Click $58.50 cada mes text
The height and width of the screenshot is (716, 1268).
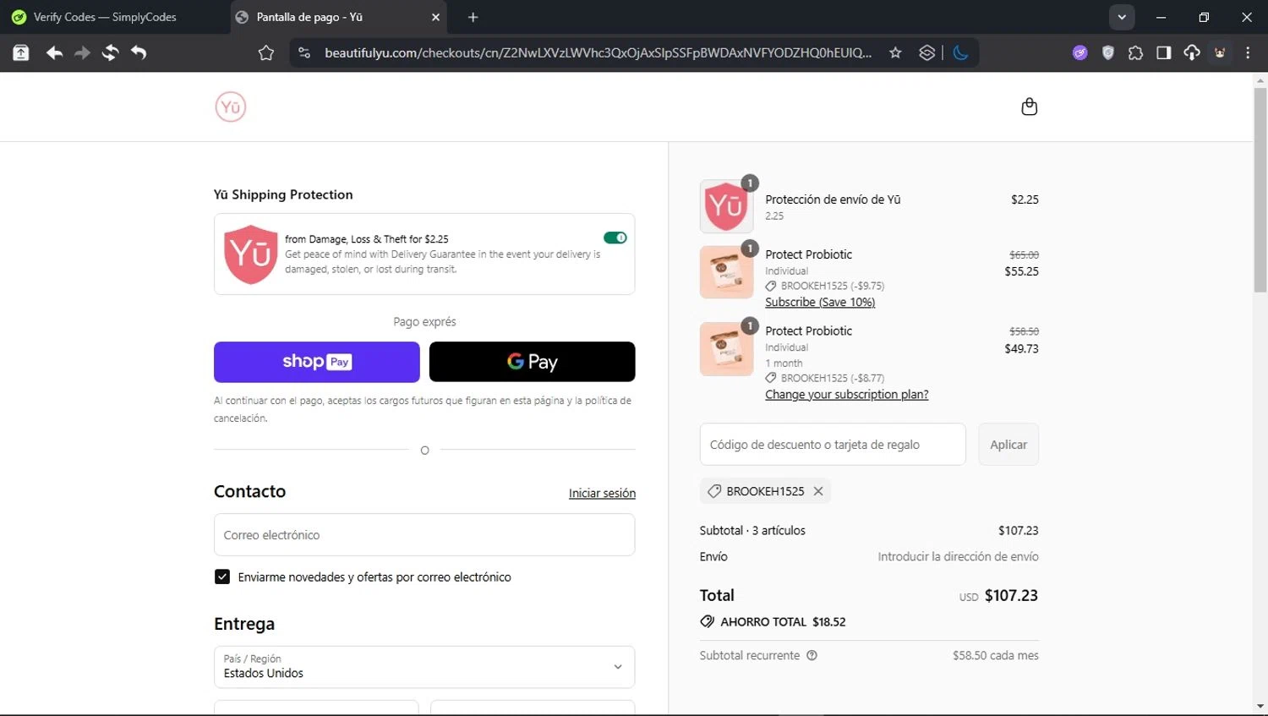pos(996,655)
